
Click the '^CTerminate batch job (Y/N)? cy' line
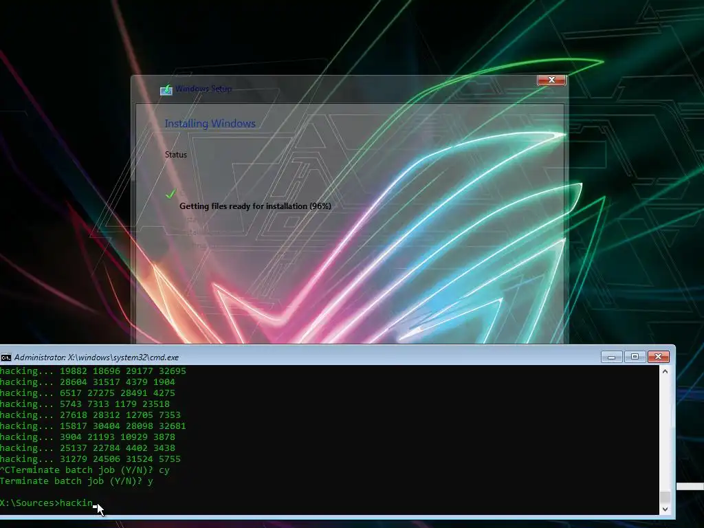(x=85, y=470)
